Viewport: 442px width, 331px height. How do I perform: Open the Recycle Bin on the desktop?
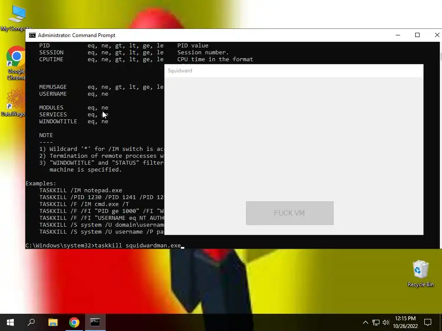pyautogui.click(x=420, y=274)
